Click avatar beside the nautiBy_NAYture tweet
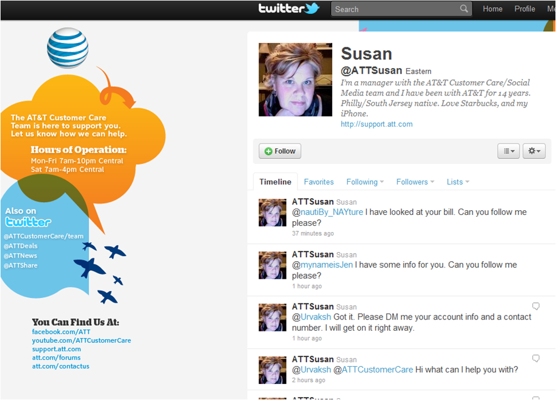 point(272,213)
